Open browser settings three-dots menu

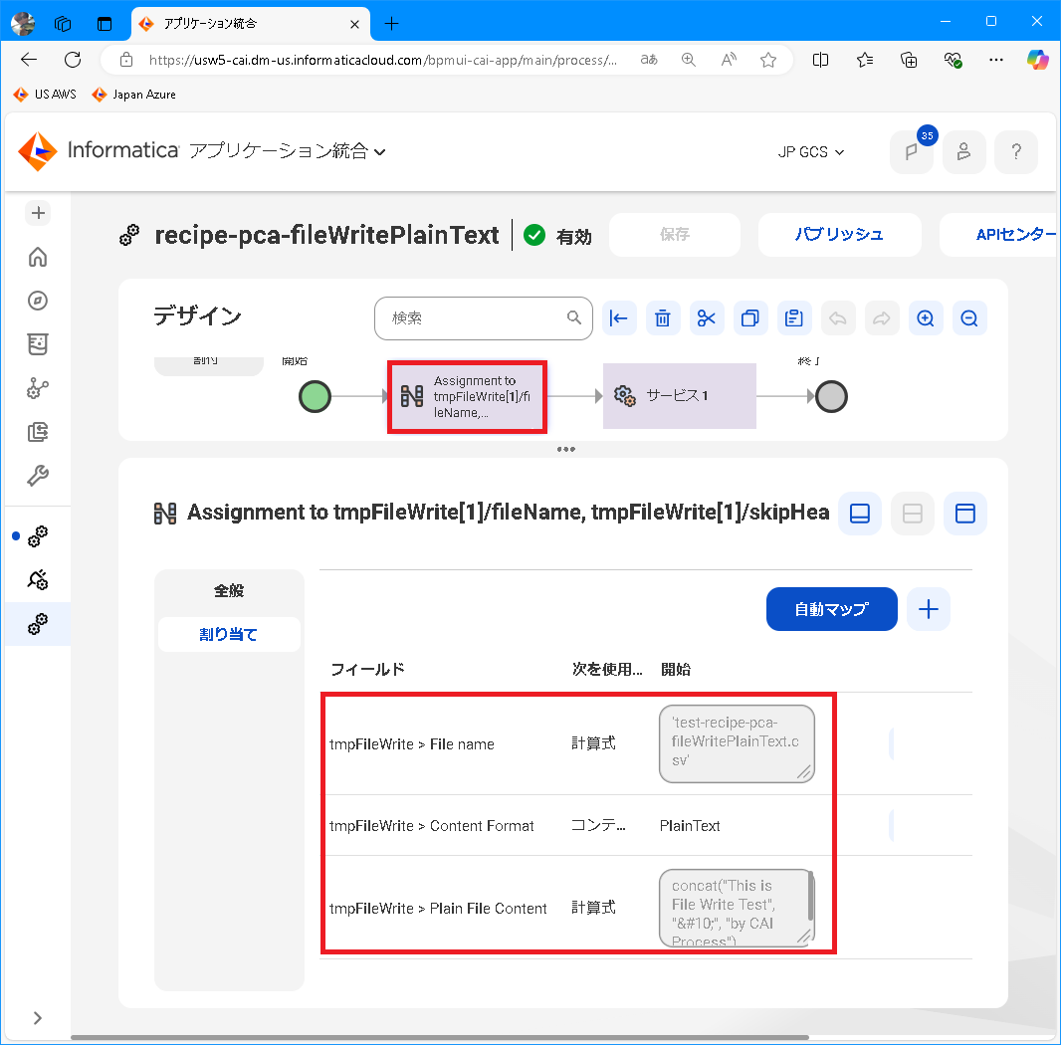996,60
